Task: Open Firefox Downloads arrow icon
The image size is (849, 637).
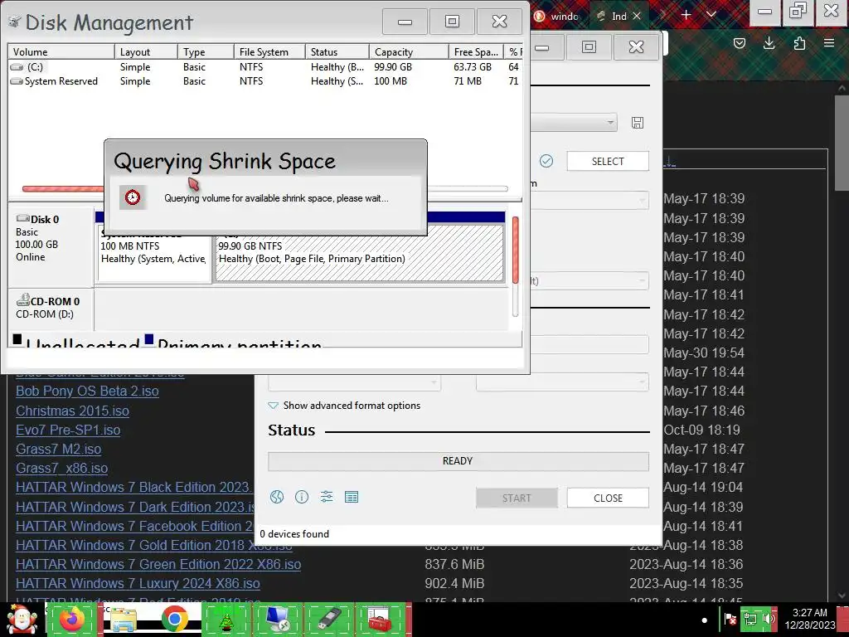Action: tap(769, 43)
